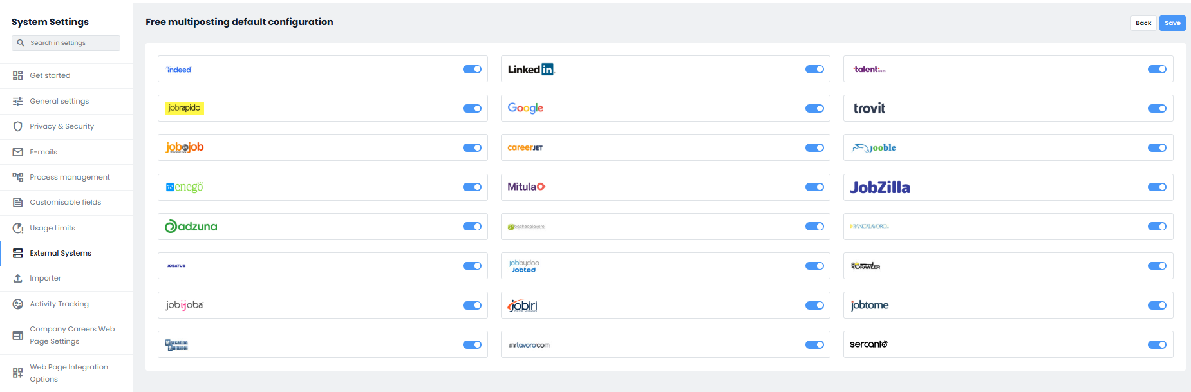The height and width of the screenshot is (392, 1191).
Task: Disable the mrlavoro.com toggle
Action: [x=814, y=345]
